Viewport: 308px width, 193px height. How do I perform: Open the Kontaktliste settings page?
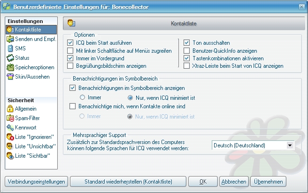tap(31, 30)
